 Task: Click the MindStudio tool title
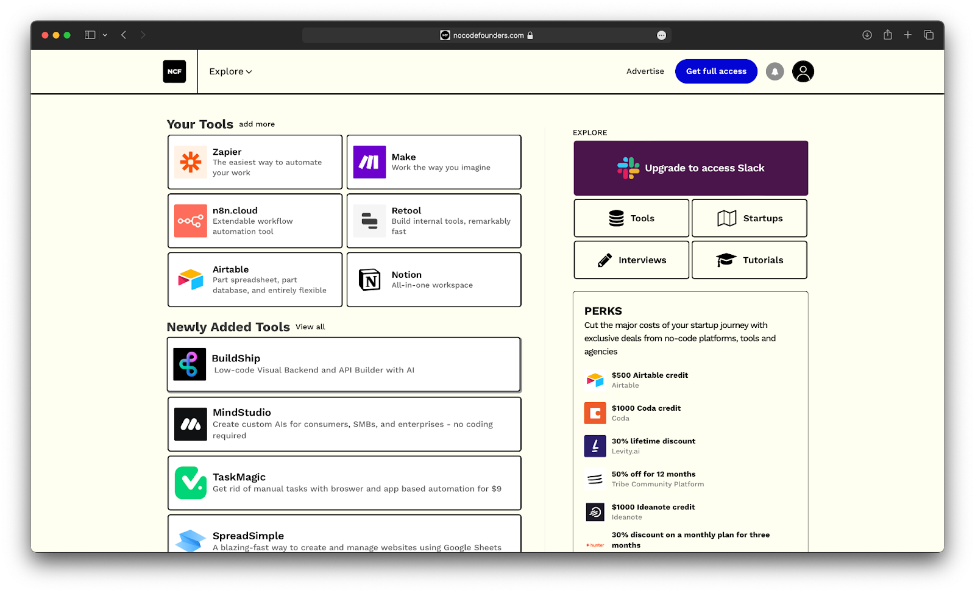(x=242, y=413)
